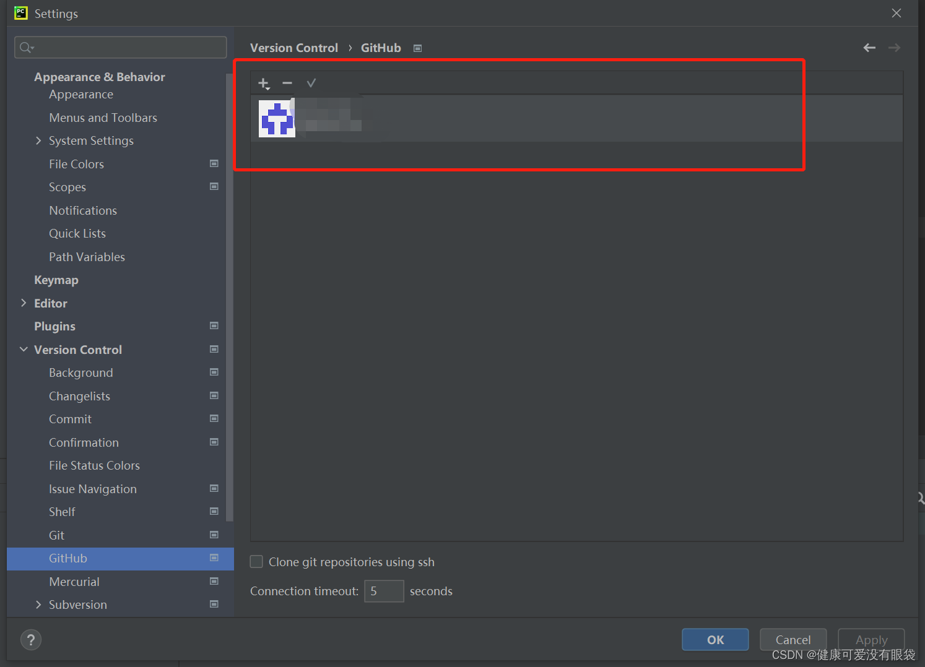Confirm settings with OK button

[715, 640]
